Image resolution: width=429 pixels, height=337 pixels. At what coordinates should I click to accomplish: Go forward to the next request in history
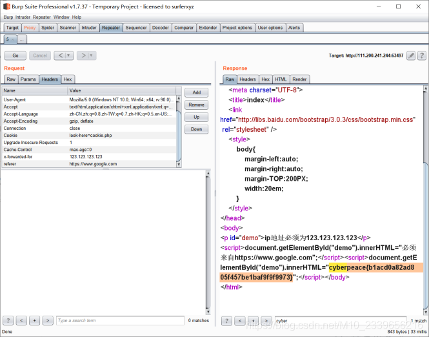[83, 56]
